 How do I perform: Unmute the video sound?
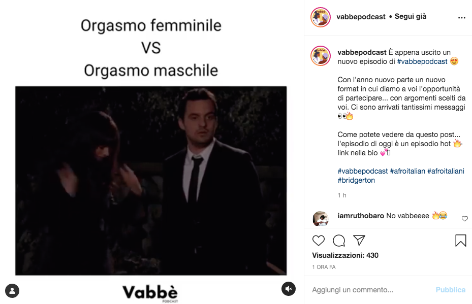289,289
